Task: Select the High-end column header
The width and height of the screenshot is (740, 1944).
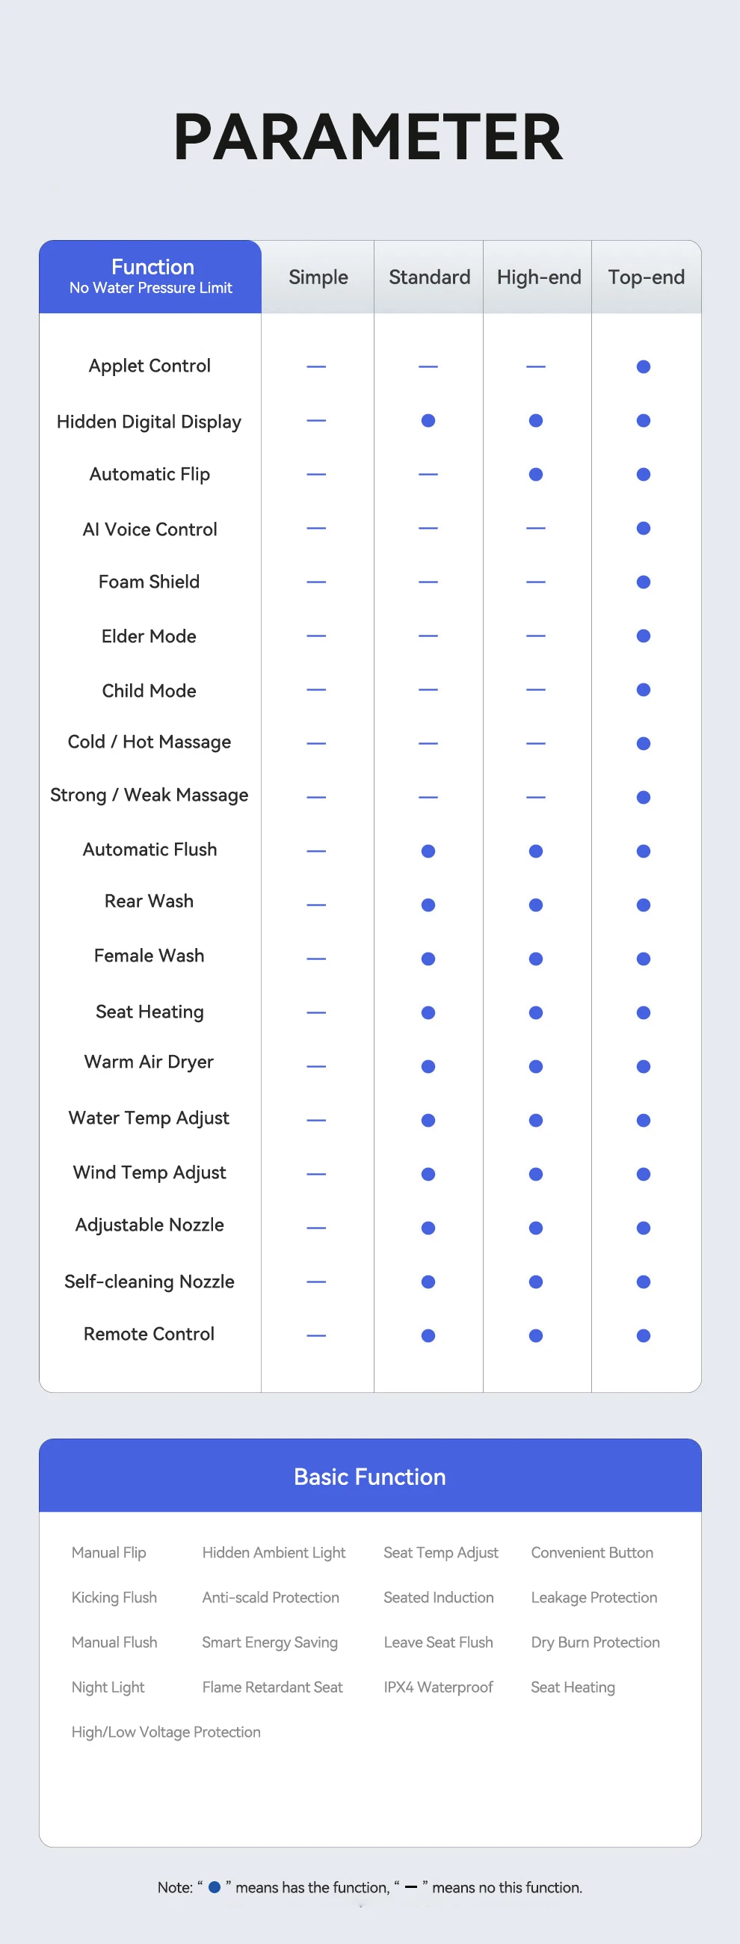Action: (x=539, y=277)
